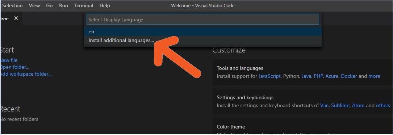
Task: Click the PHP link
Action: [x=318, y=76]
